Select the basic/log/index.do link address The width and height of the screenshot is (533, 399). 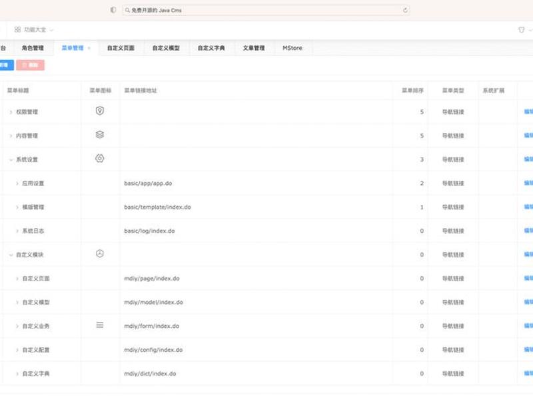149,231
